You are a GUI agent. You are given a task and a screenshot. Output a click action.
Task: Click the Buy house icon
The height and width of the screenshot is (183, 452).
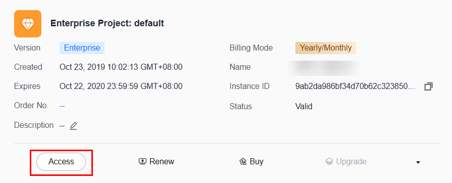click(x=243, y=161)
